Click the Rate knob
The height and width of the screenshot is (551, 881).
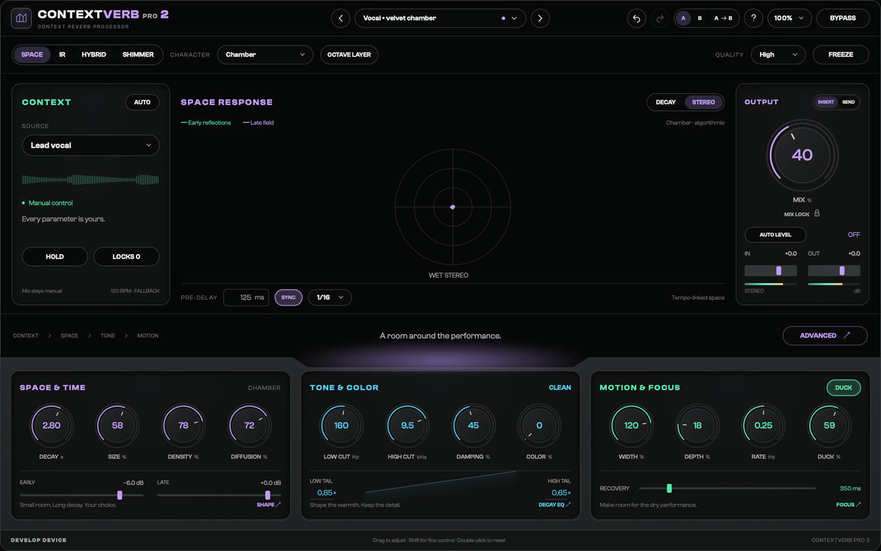click(x=764, y=425)
